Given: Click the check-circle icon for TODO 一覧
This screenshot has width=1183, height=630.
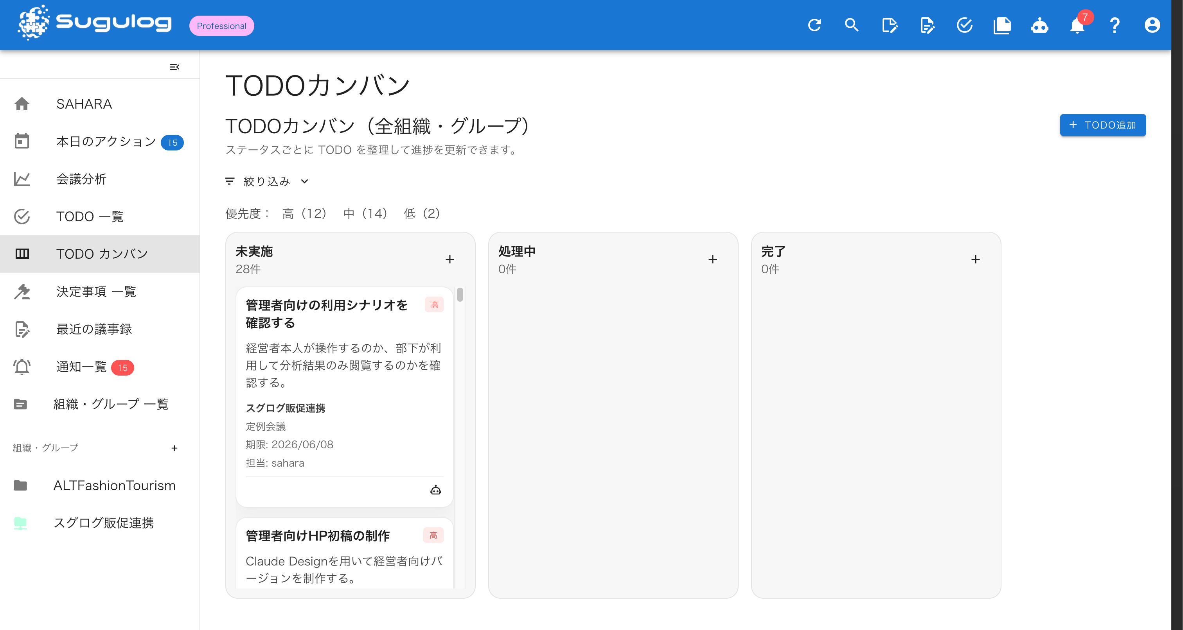Looking at the screenshot, I should (22, 217).
